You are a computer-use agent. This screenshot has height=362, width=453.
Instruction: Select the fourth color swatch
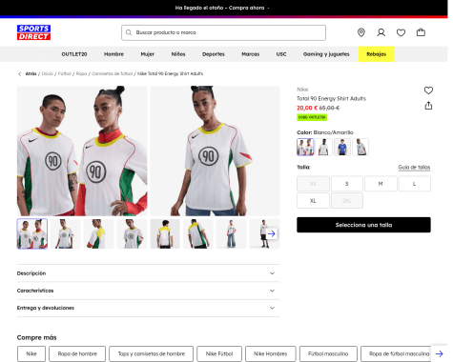(x=360, y=147)
